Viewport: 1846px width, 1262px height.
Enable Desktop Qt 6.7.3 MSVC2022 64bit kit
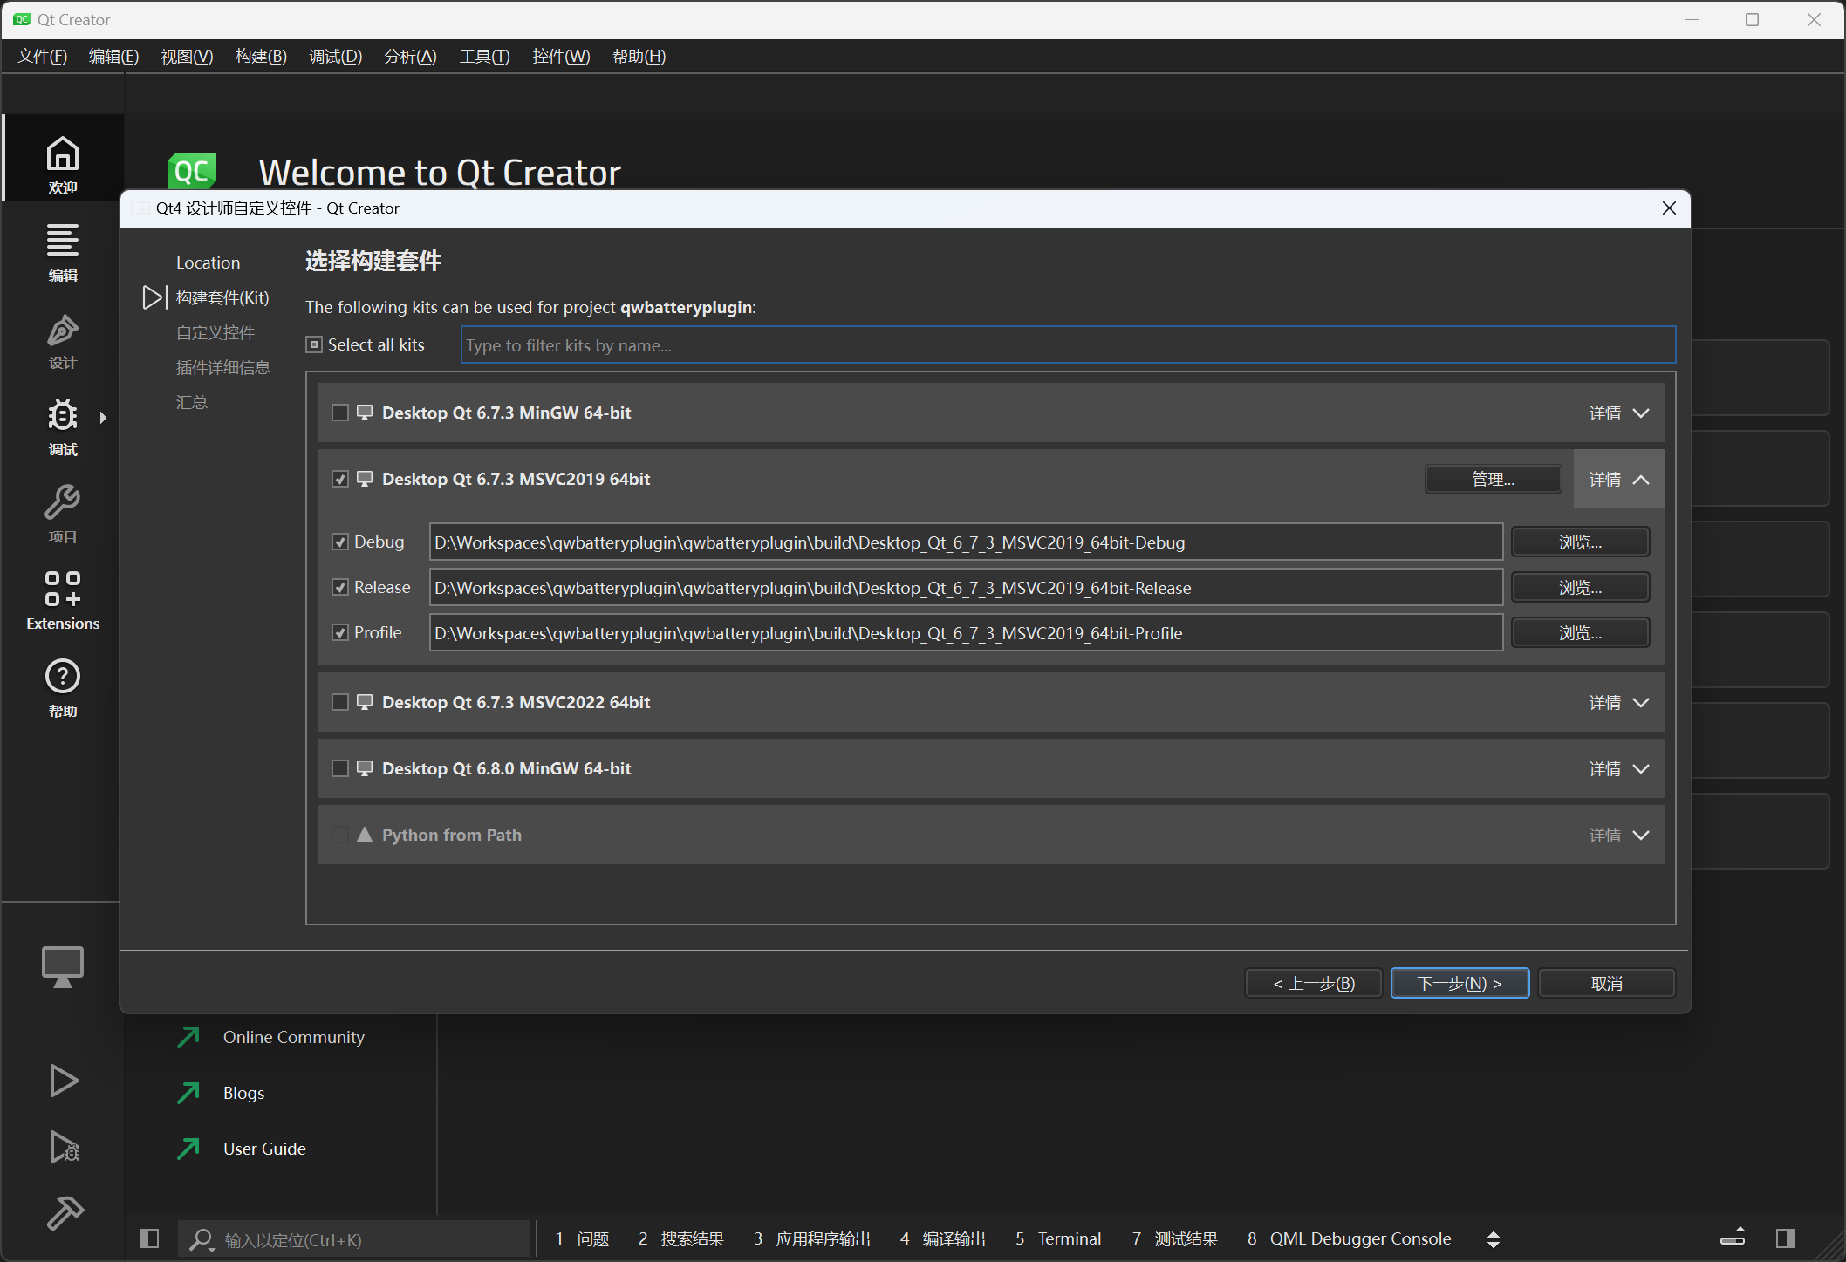(340, 702)
